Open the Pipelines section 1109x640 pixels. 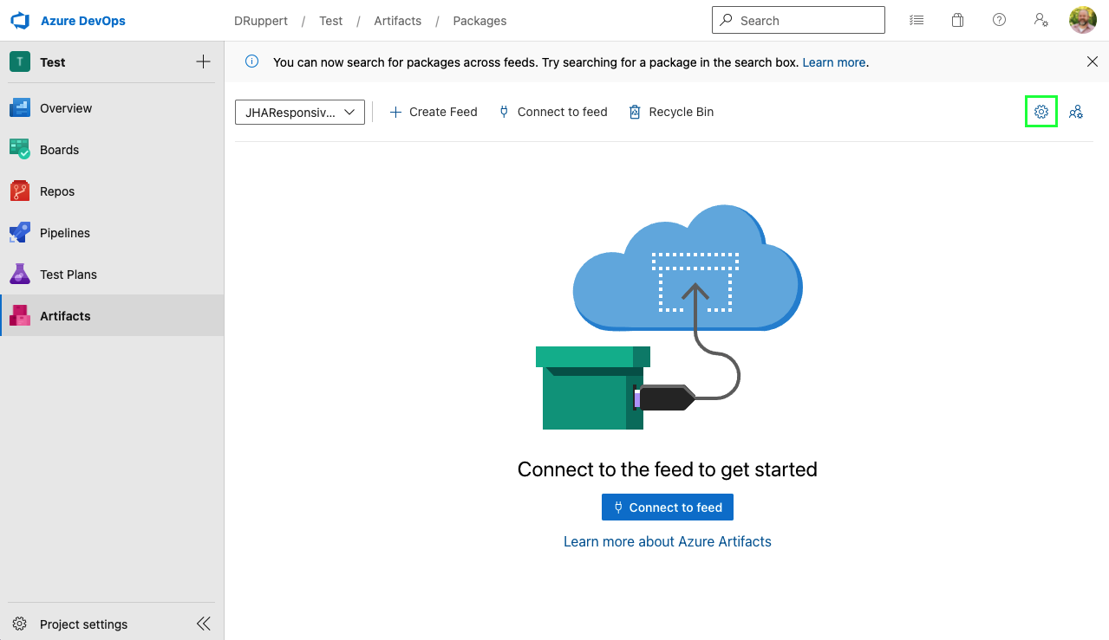[65, 233]
